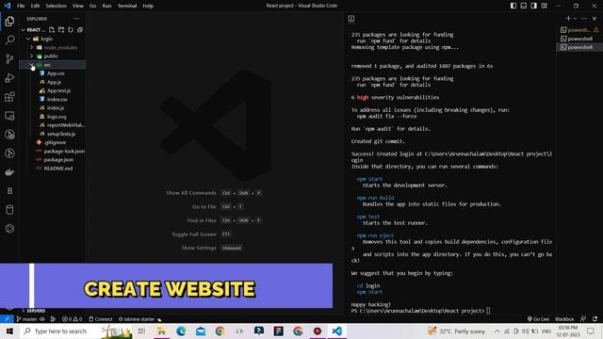This screenshot has width=603, height=339.
Task: Collapse all folders in Explorer
Action: [x=80, y=29]
